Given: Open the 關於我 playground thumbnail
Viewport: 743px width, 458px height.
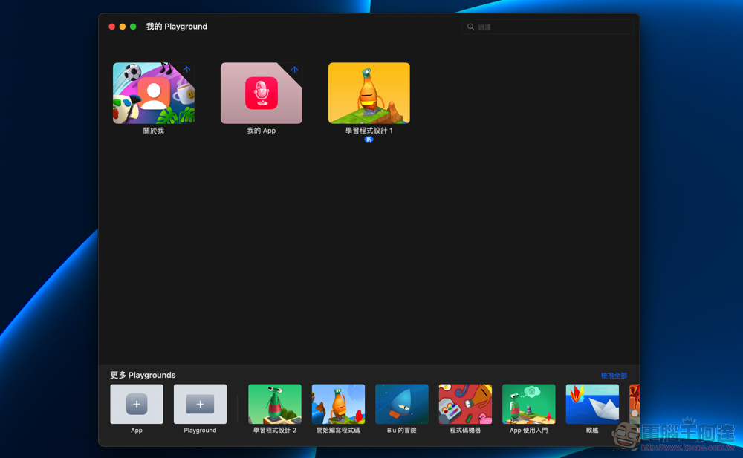Looking at the screenshot, I should pos(153,93).
